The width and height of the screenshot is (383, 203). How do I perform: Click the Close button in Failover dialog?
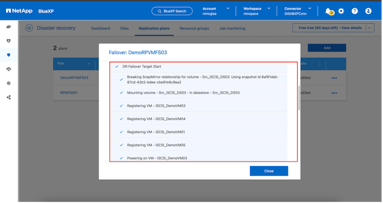pyautogui.click(x=269, y=171)
